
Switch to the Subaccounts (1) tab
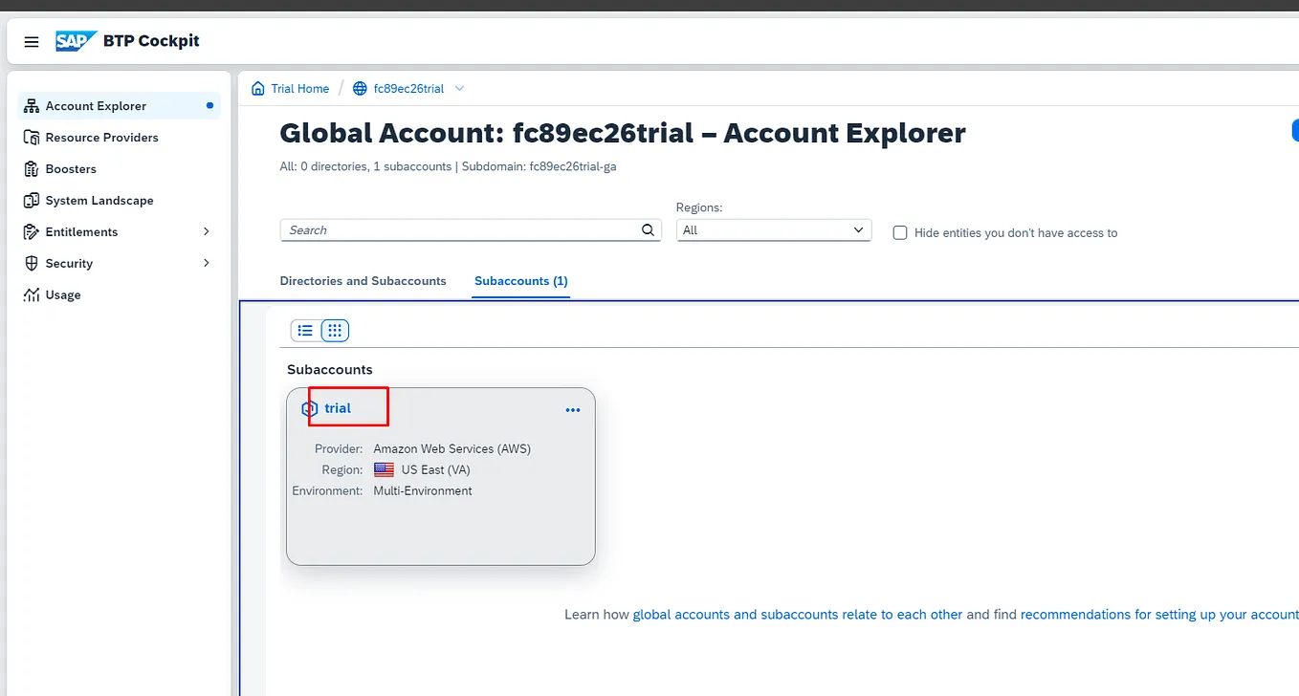click(x=521, y=281)
